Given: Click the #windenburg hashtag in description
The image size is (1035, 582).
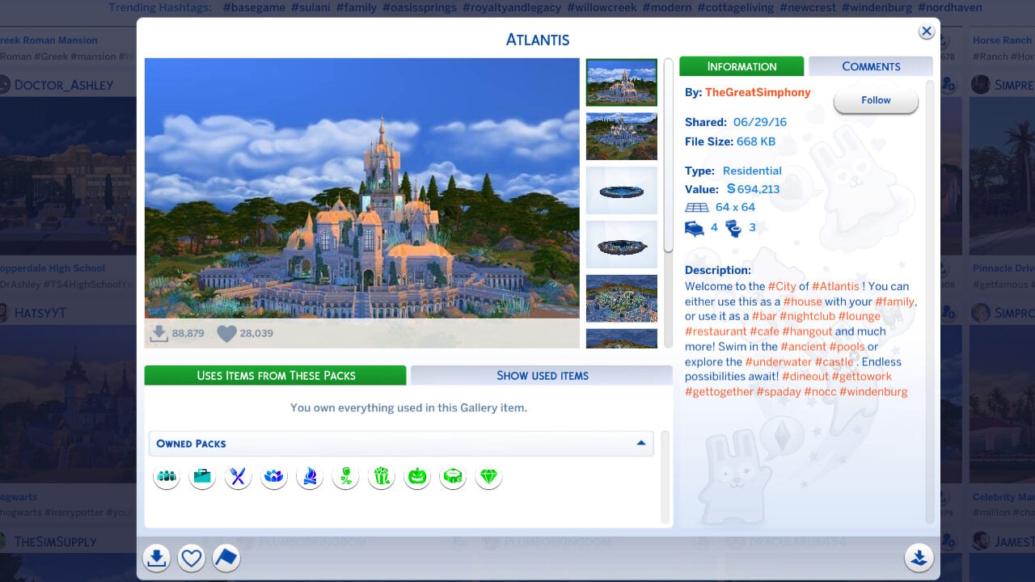Looking at the screenshot, I should [x=873, y=391].
